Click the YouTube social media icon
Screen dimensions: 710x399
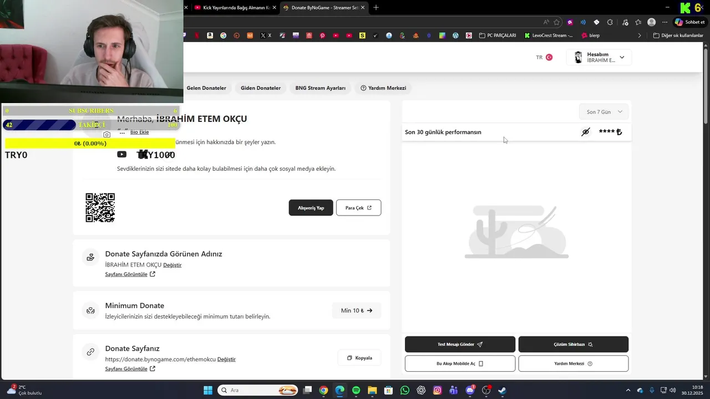pos(121,155)
